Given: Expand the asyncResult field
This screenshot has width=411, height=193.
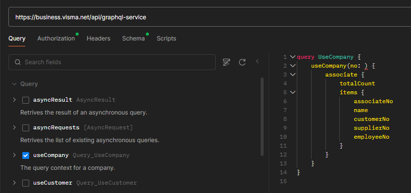Looking at the screenshot, I should [14, 100].
